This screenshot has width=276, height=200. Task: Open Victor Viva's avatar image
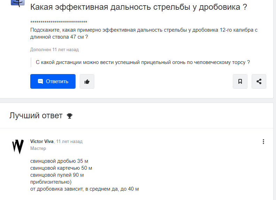[18, 146]
